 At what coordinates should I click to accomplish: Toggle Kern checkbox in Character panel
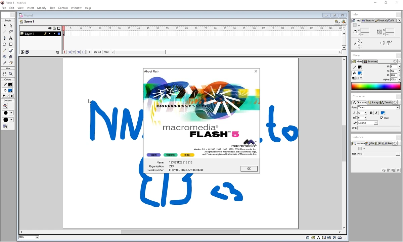pos(382,118)
